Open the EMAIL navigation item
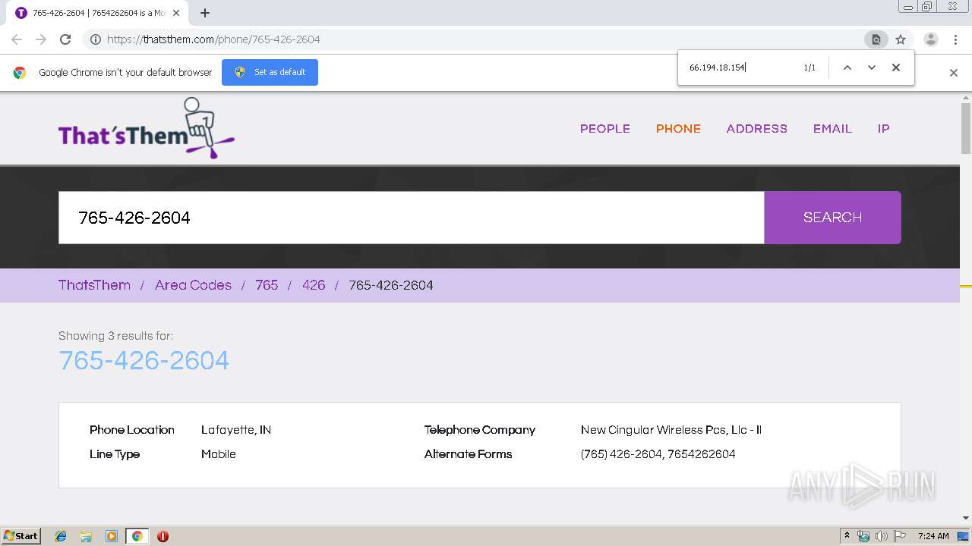The height and width of the screenshot is (546, 972). point(832,129)
